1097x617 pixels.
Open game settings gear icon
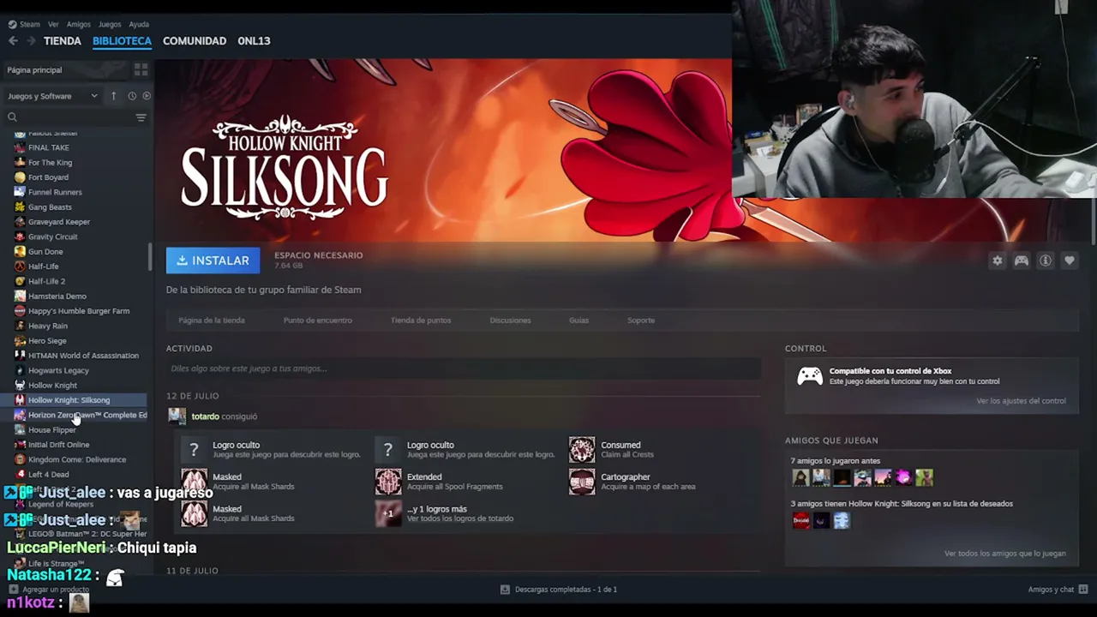(997, 261)
